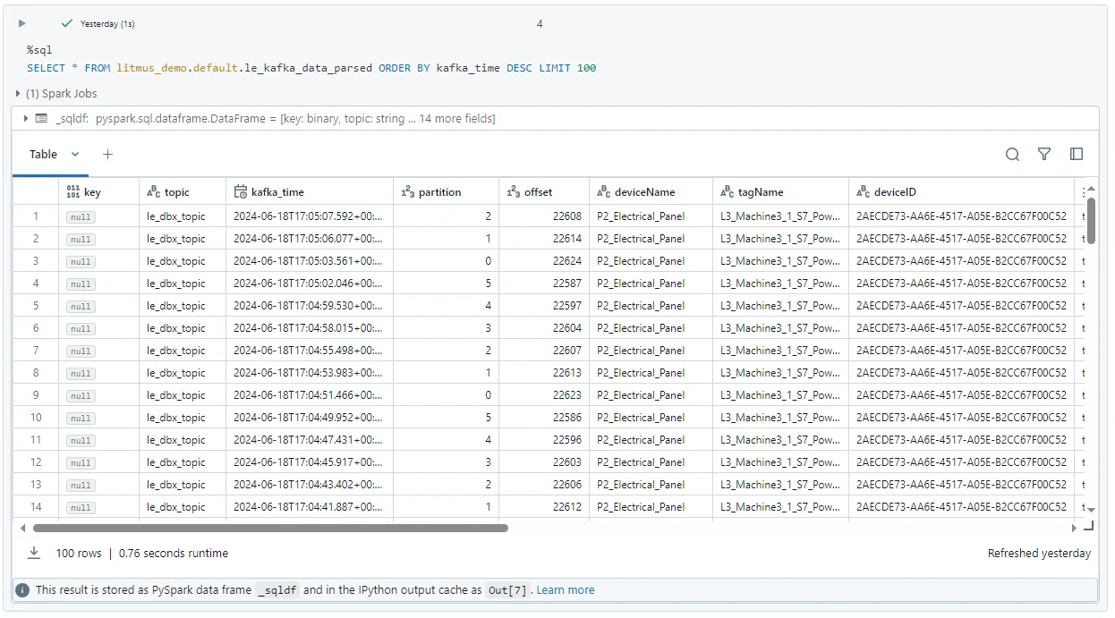Download results with the download icon
The height and width of the screenshot is (618, 1115).
[x=34, y=553]
